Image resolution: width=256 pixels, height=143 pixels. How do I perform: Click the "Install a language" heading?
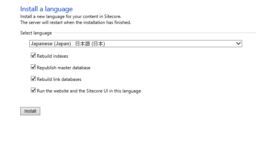46,9
